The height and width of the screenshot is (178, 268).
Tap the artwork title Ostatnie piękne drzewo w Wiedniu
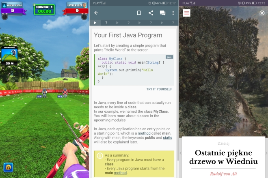[x=223, y=157]
